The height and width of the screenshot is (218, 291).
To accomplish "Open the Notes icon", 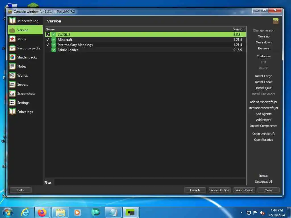I will coord(12,66).
